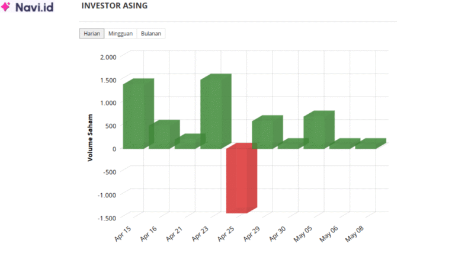The image size is (455, 256).
Task: Click the INVESTOR ASING chart heading
Action: (x=114, y=6)
